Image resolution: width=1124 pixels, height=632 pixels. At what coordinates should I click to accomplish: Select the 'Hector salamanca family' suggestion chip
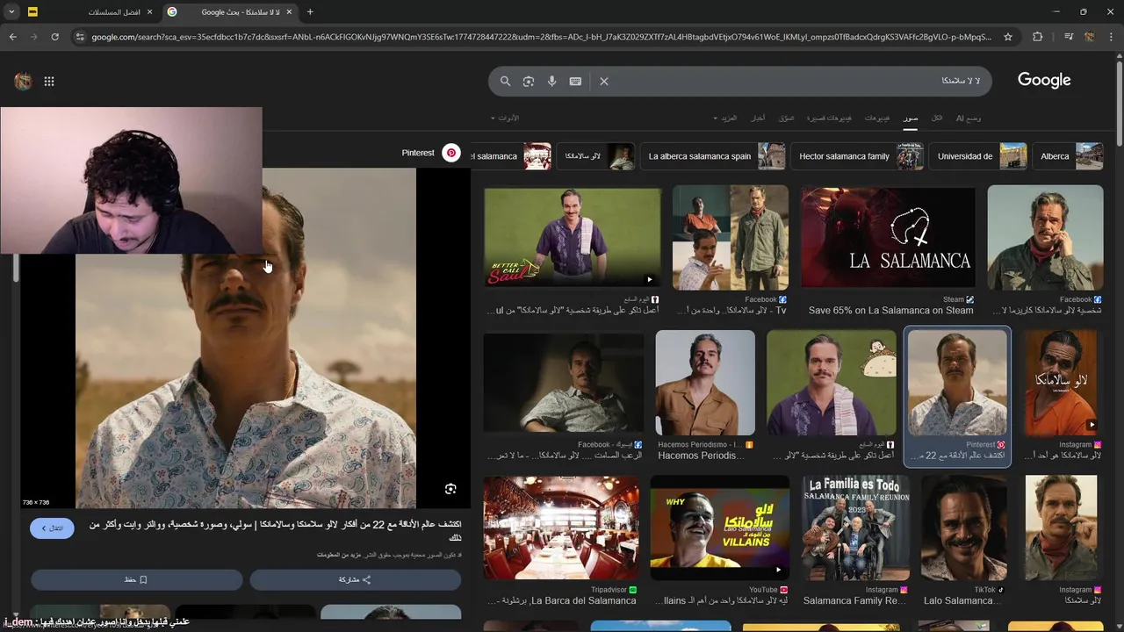[857, 156]
